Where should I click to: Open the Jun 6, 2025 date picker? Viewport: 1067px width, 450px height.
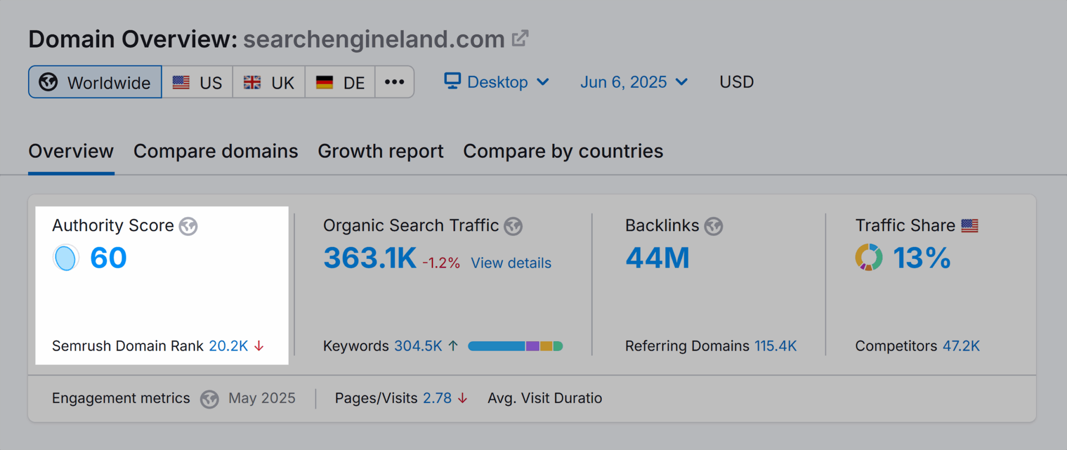coord(634,82)
